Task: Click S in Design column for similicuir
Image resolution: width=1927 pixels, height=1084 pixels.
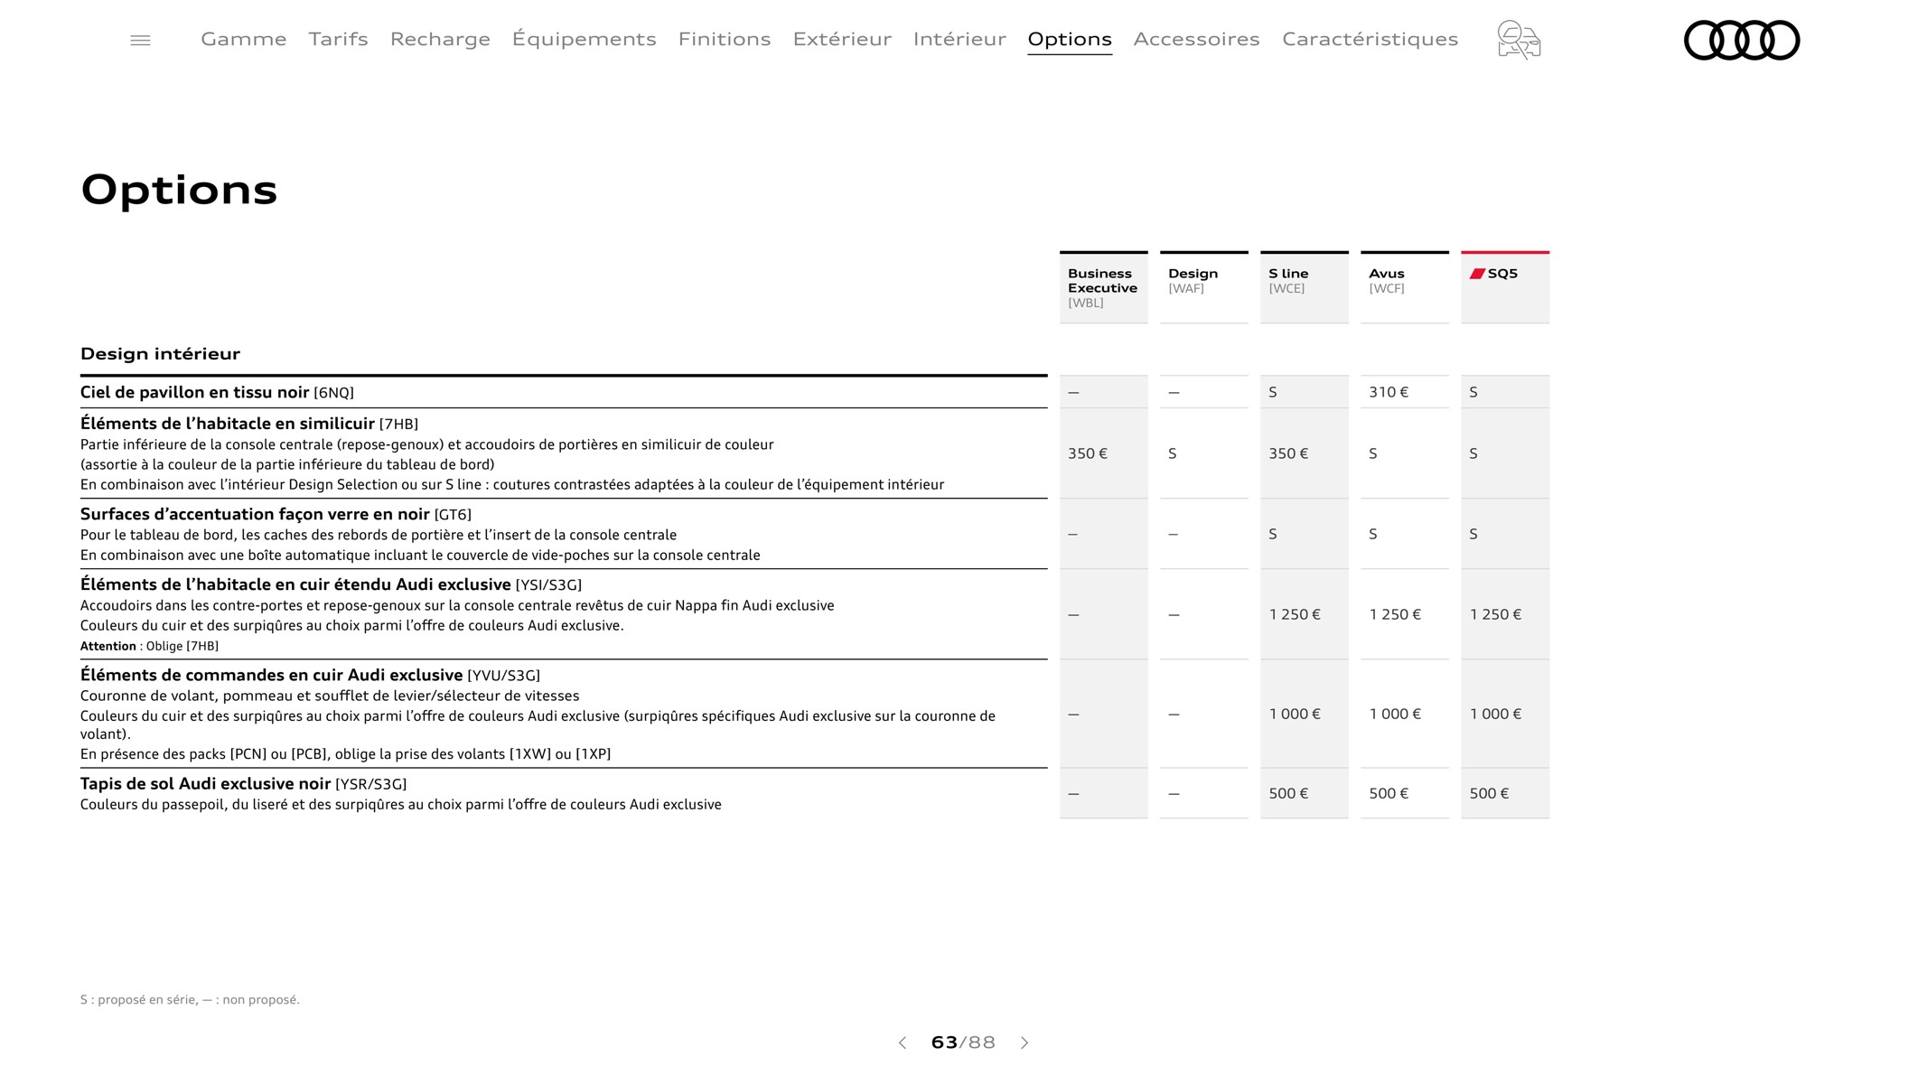Action: point(1204,453)
